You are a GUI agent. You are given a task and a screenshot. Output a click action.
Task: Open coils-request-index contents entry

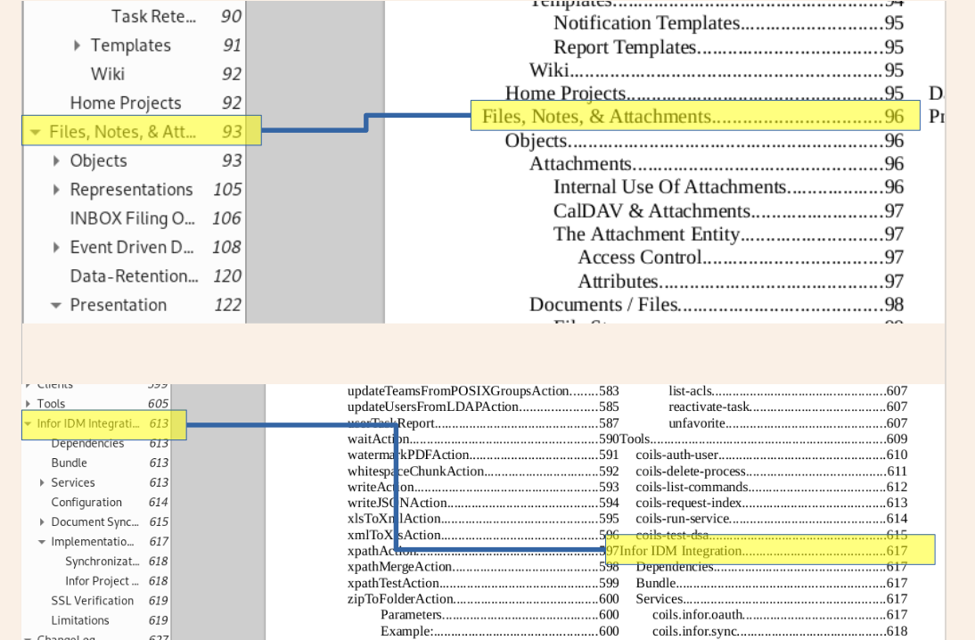tap(771, 503)
